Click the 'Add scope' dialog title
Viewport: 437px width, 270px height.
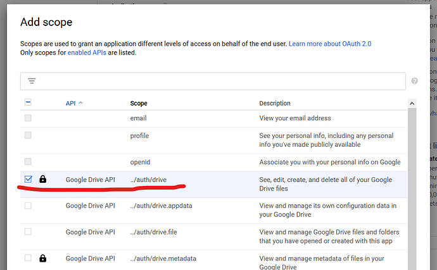[x=46, y=22]
